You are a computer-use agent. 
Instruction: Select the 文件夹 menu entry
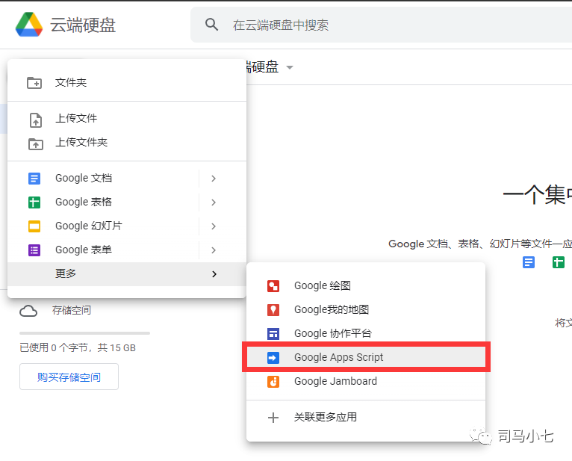click(x=127, y=82)
